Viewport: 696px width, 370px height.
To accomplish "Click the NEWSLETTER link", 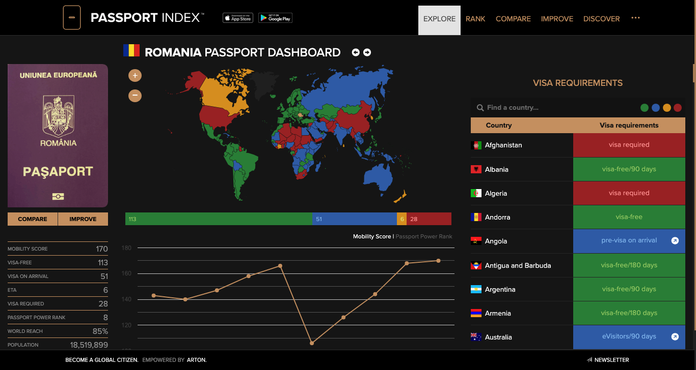I will coord(611,360).
